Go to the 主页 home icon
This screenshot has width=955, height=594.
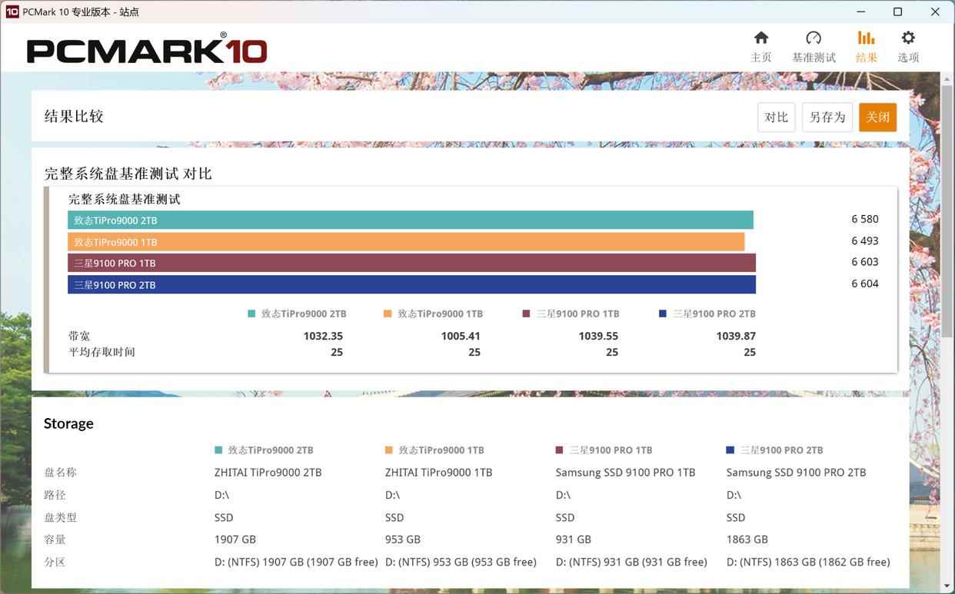click(x=761, y=38)
